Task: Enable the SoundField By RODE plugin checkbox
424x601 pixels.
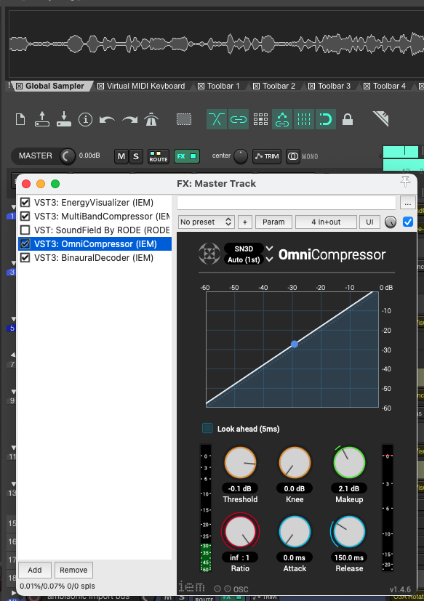Action: coord(25,230)
